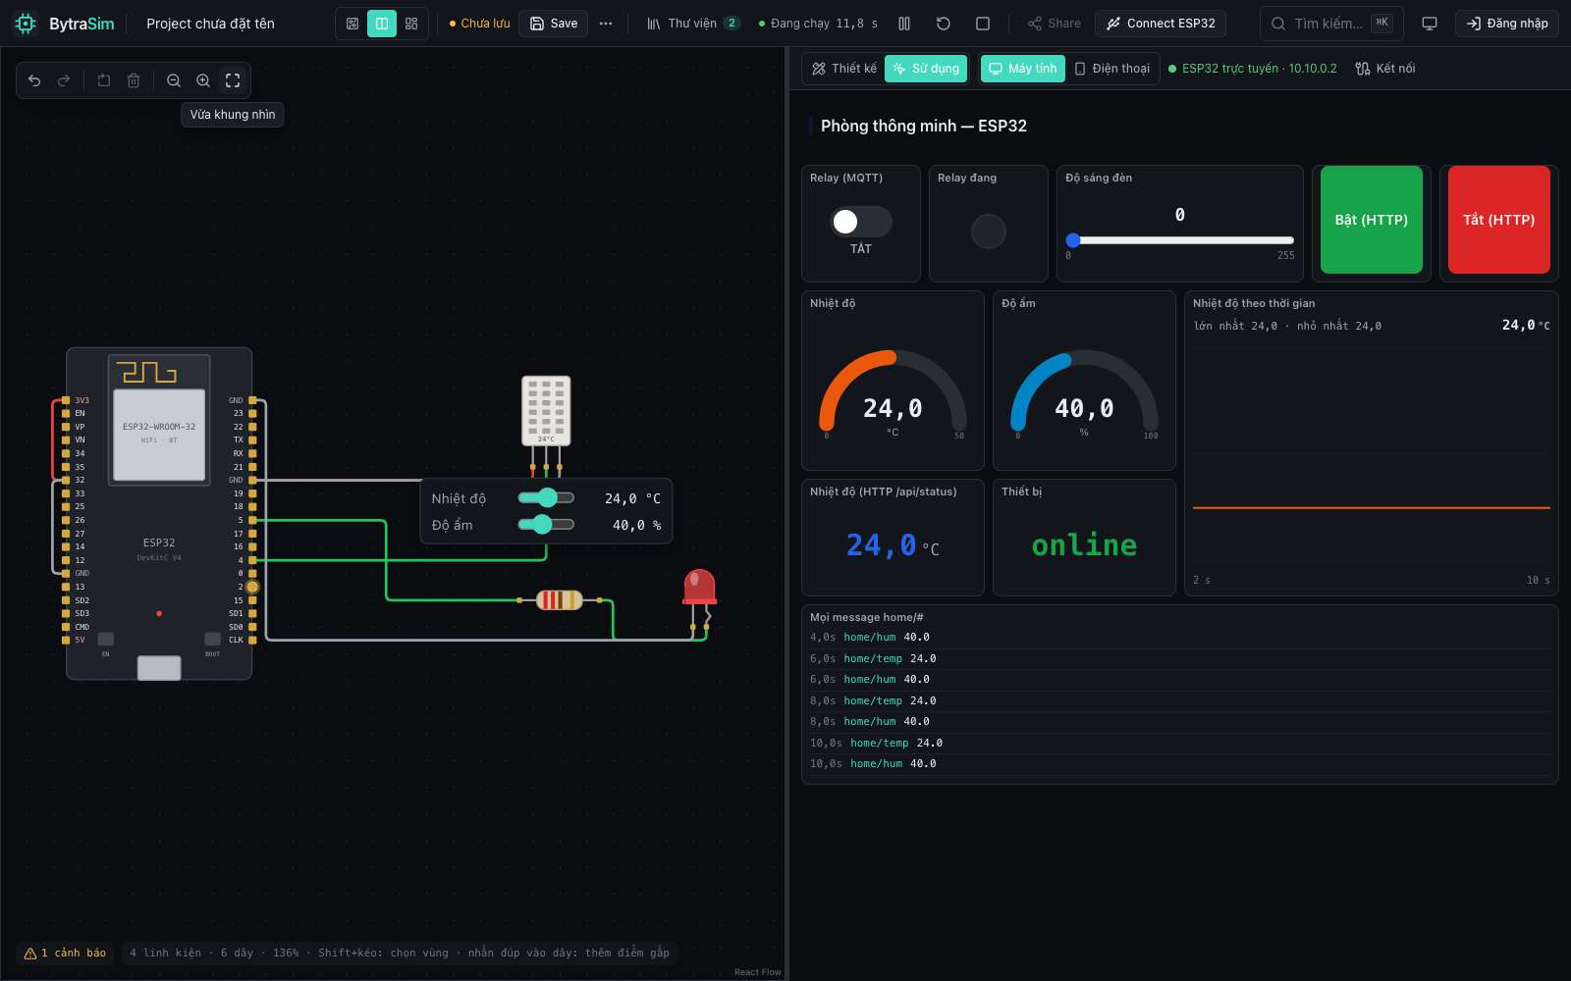Click the Share button

point(1055,24)
